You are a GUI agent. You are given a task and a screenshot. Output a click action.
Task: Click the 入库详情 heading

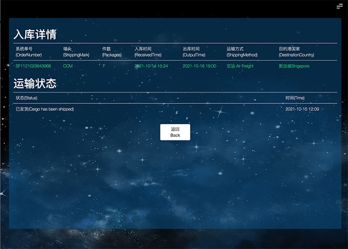(x=35, y=34)
